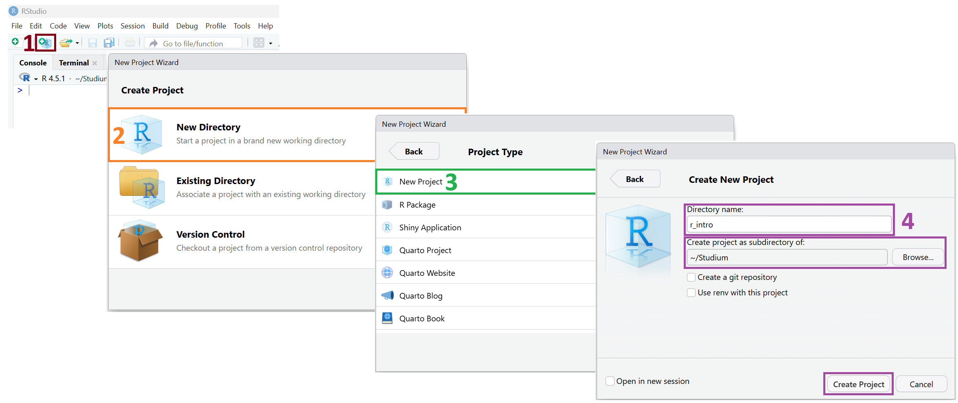Click the Create a Project toolbar icon
958x403 pixels.
click(x=45, y=42)
